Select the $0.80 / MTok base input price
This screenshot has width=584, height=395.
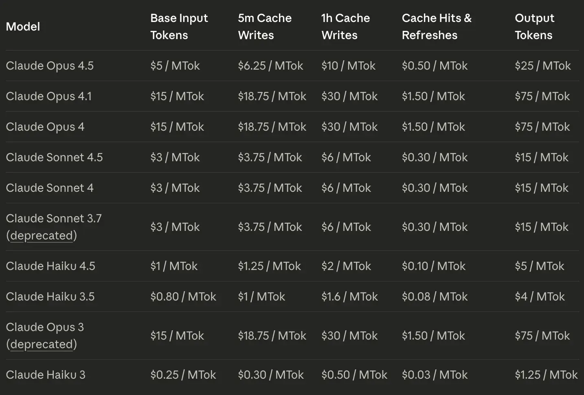click(183, 297)
